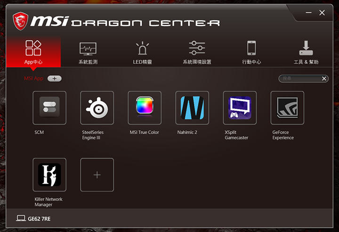Click the laptop icon beside GE62 7RE
This screenshot has height=232, width=339.
(x=21, y=218)
